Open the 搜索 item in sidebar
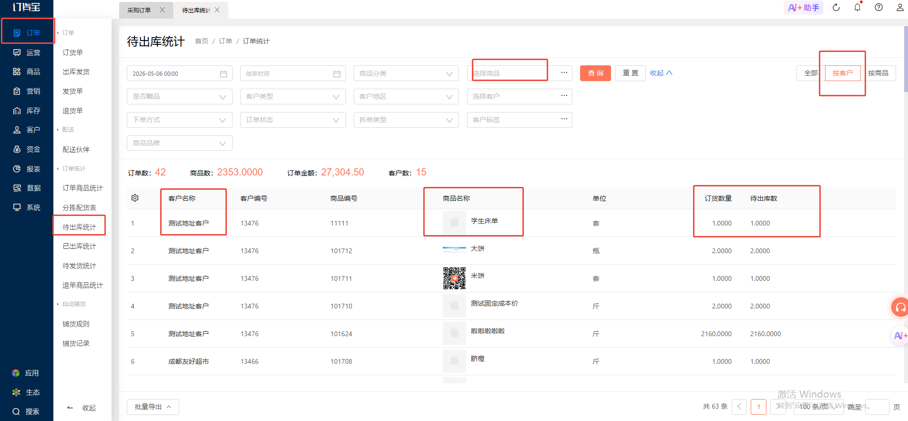908x421 pixels. (x=27, y=411)
